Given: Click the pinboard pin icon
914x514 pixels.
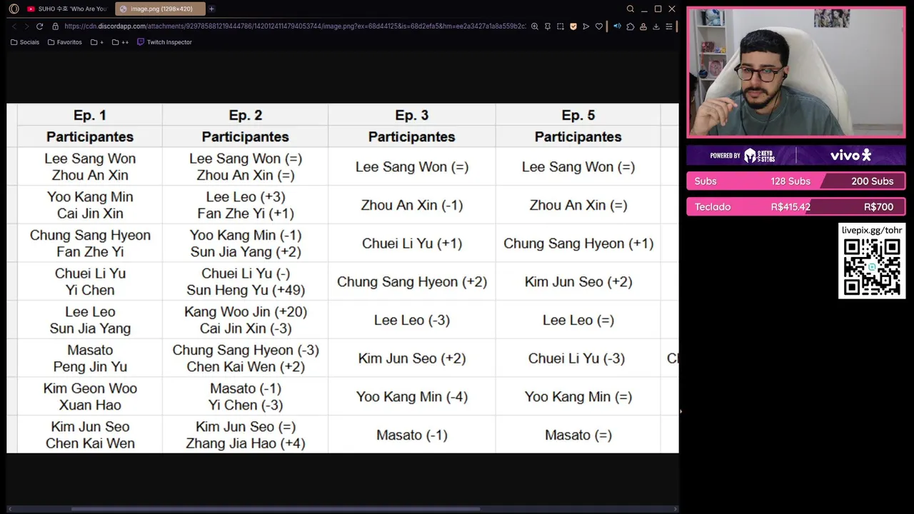Looking at the screenshot, I should [x=547, y=26].
